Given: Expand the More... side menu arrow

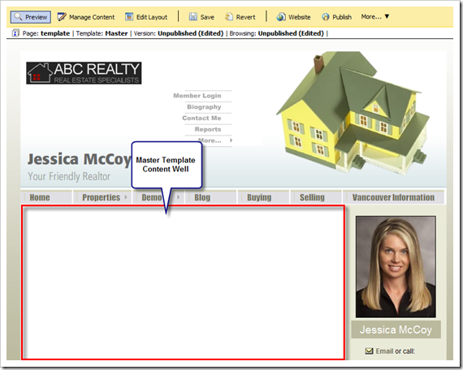Looking at the screenshot, I should pos(231,140).
